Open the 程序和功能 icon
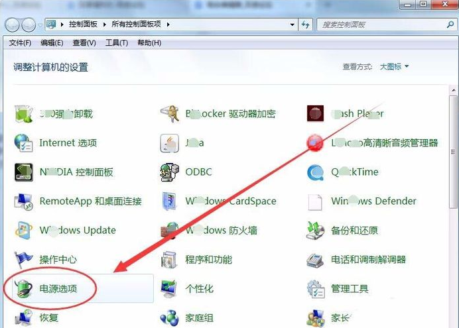The height and width of the screenshot is (328, 459). click(170, 260)
